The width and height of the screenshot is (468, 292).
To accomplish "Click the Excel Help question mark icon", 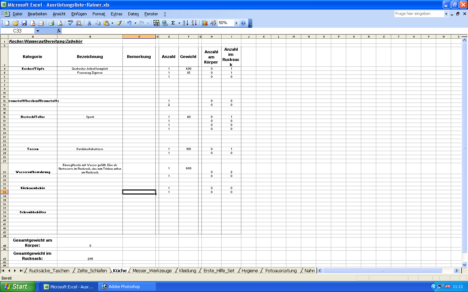I will point(243,23).
